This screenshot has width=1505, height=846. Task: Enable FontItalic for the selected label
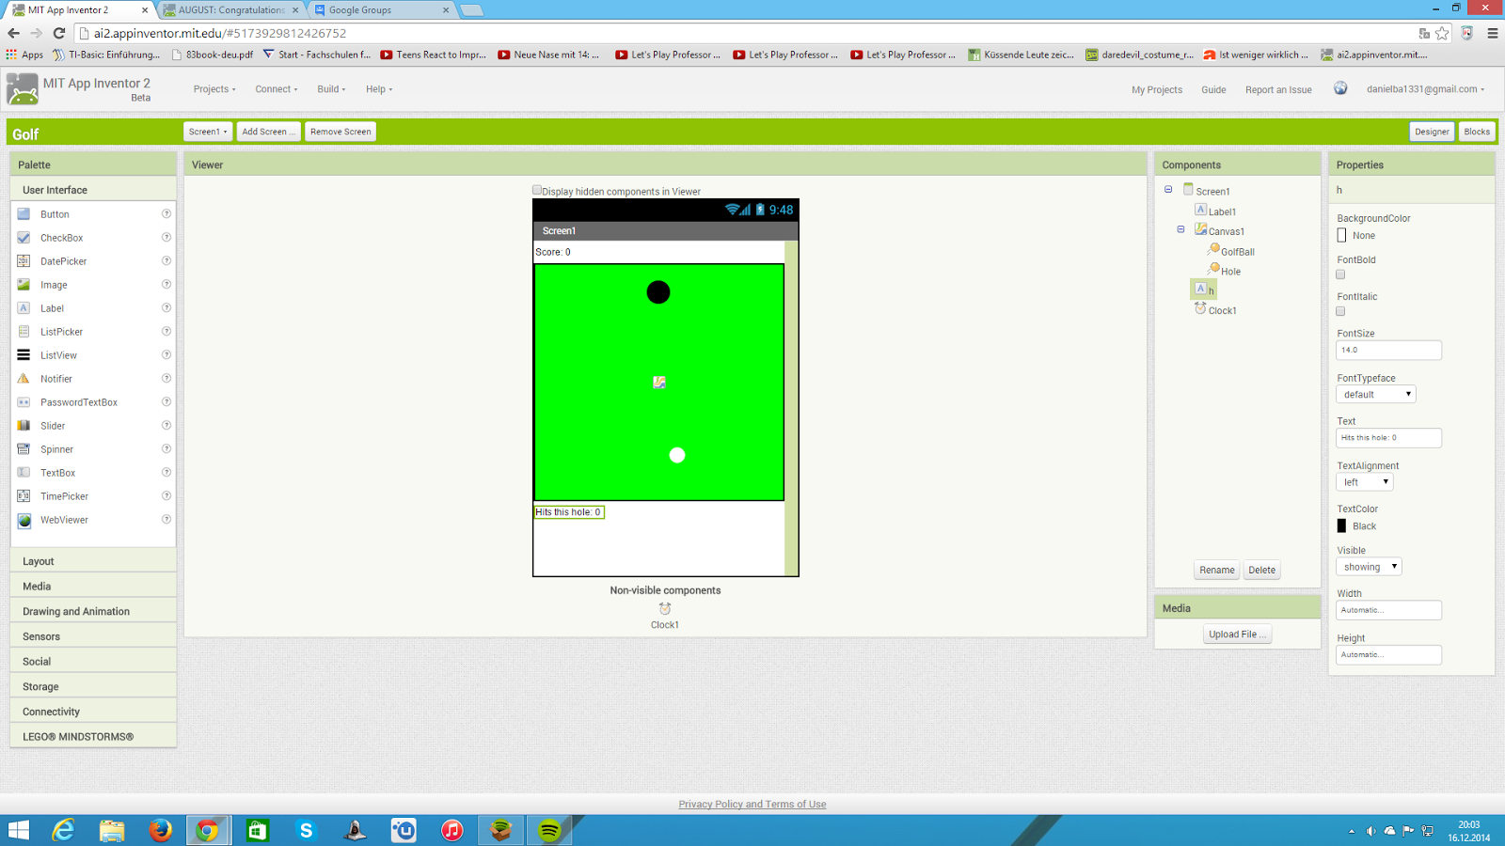click(x=1340, y=310)
